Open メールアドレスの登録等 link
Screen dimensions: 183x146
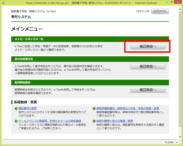pyautogui.click(x=50, y=121)
